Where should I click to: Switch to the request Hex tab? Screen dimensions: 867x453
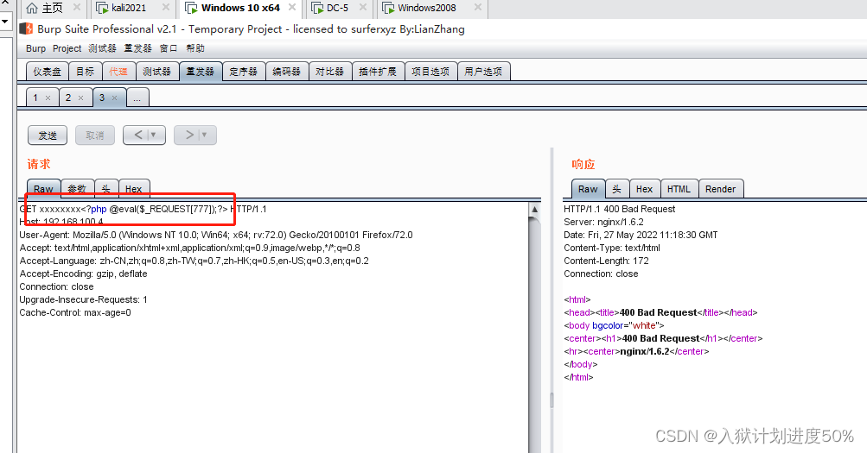pyautogui.click(x=134, y=189)
